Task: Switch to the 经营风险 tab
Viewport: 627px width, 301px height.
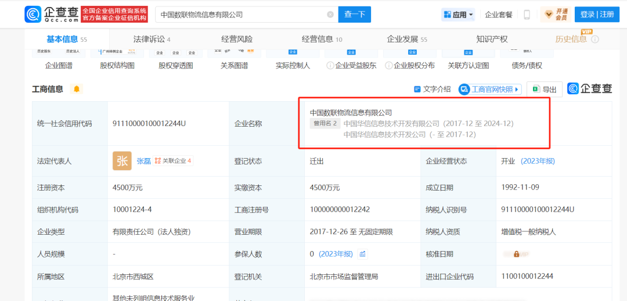Action: click(x=237, y=40)
